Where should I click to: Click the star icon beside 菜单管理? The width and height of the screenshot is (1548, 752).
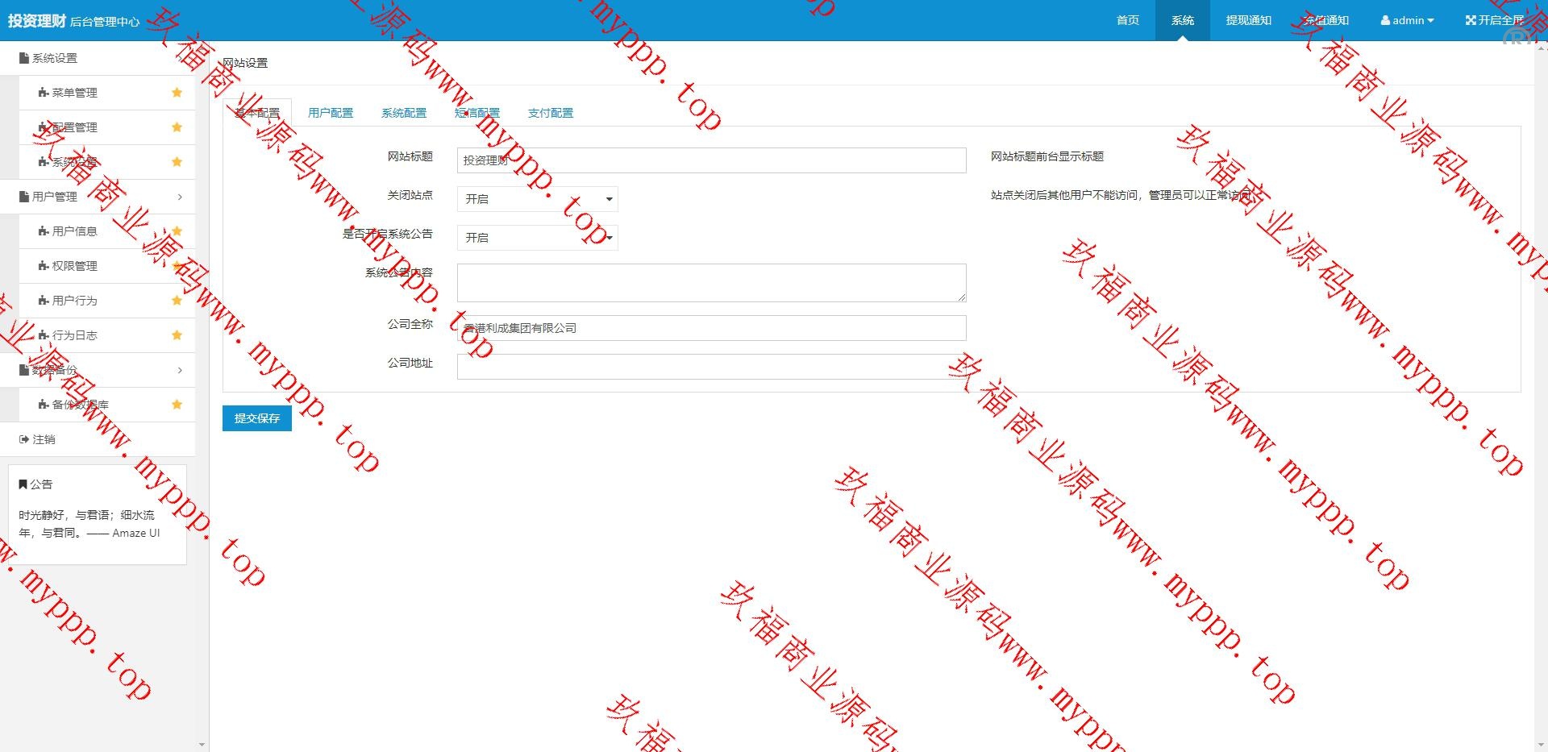(x=177, y=93)
